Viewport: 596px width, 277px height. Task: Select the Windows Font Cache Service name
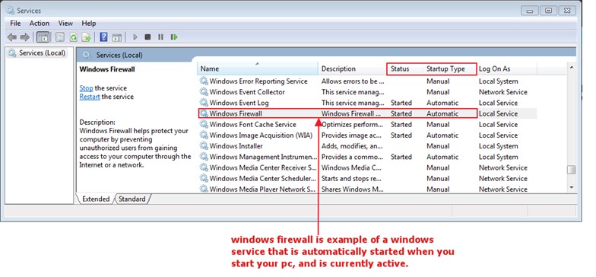252,125
